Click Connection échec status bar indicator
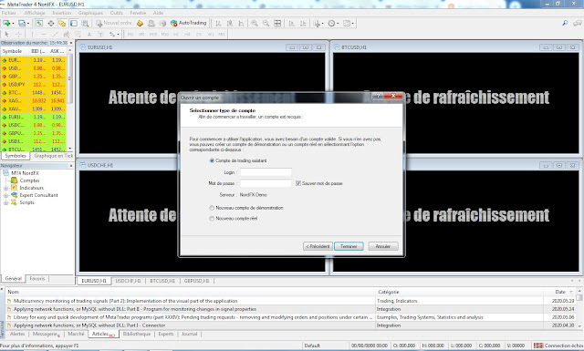Screen dimensions: 584x351 558,346
